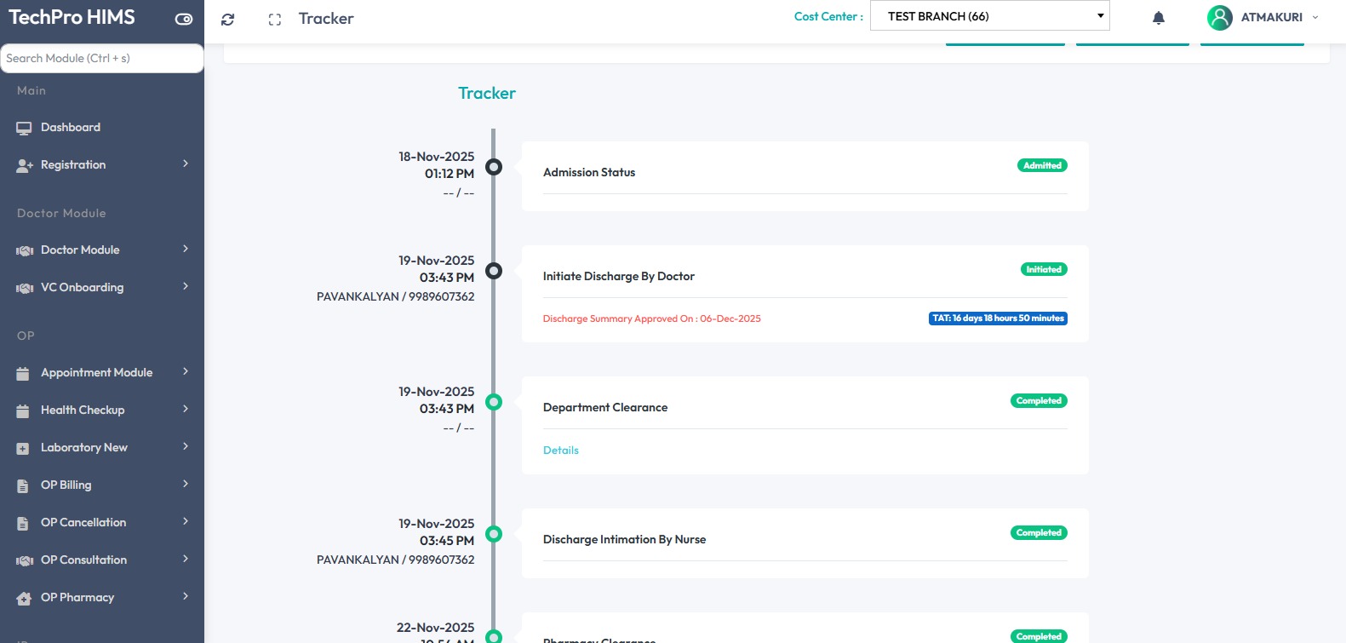Image resolution: width=1346 pixels, height=643 pixels.
Task: Click the Laboratory New plus icon
Action: pos(23,448)
